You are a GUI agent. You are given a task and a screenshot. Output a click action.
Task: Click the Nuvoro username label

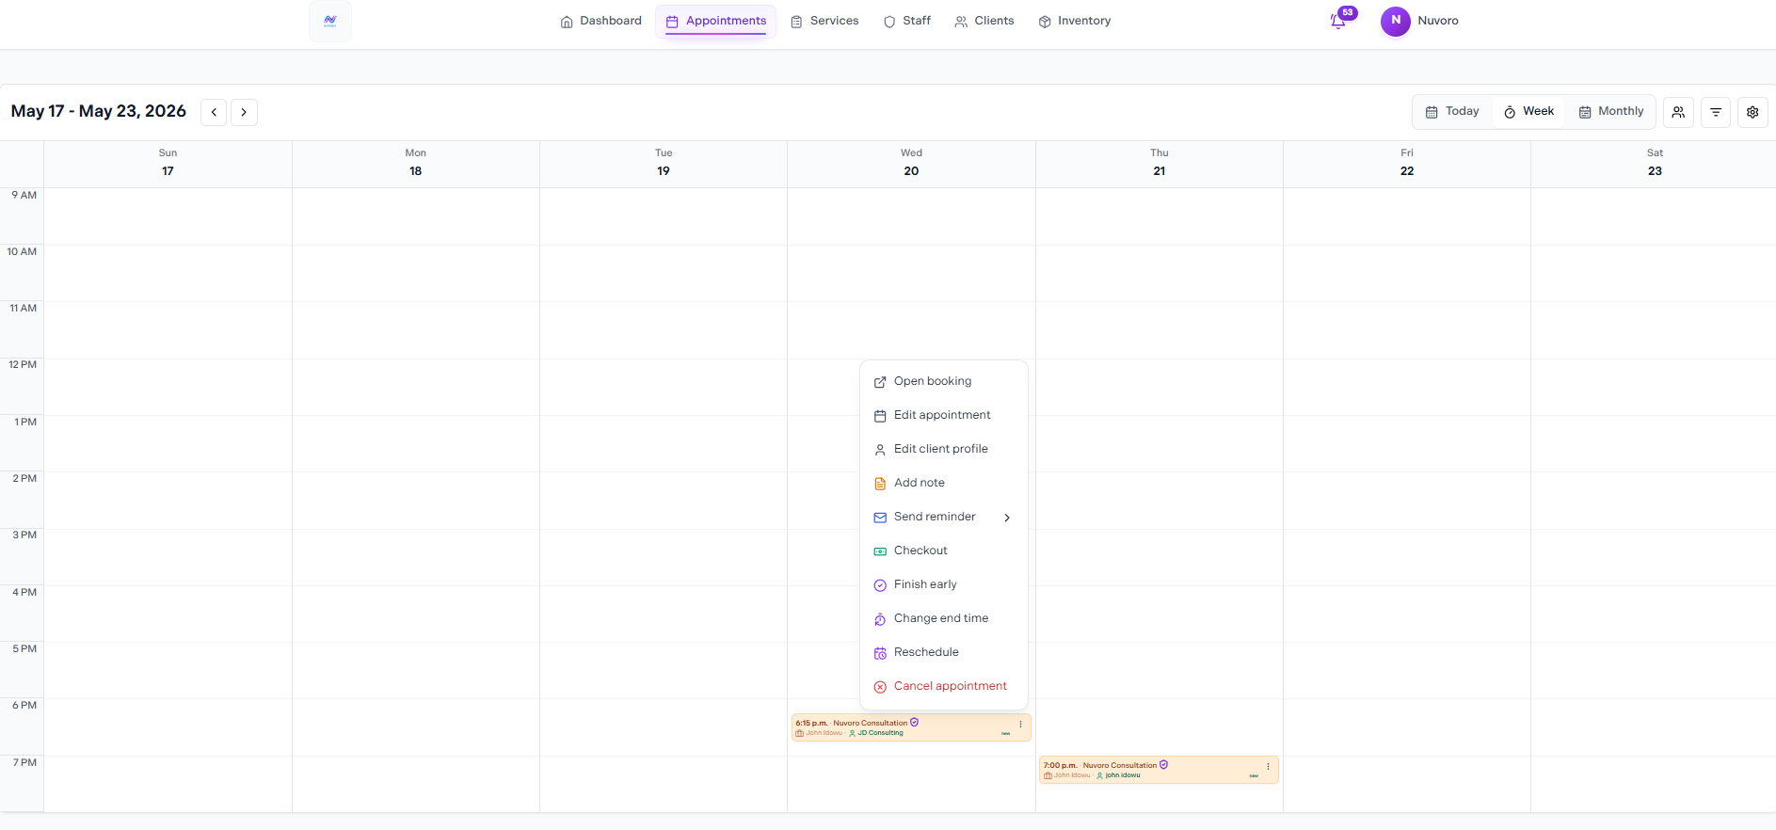tap(1438, 21)
